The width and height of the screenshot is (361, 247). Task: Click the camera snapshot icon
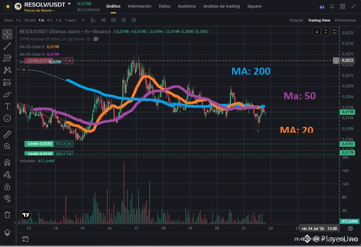pos(114,20)
